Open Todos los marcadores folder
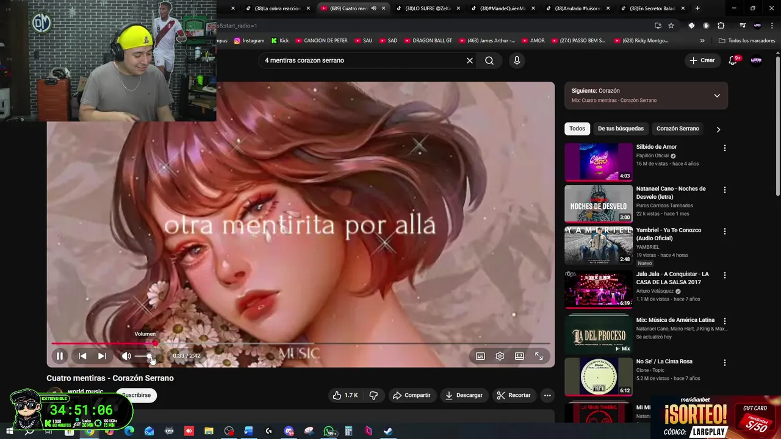781x439 pixels. (x=747, y=41)
